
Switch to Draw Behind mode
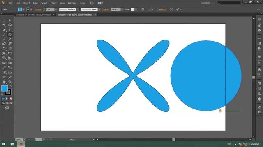pyautogui.click(x=7, y=103)
